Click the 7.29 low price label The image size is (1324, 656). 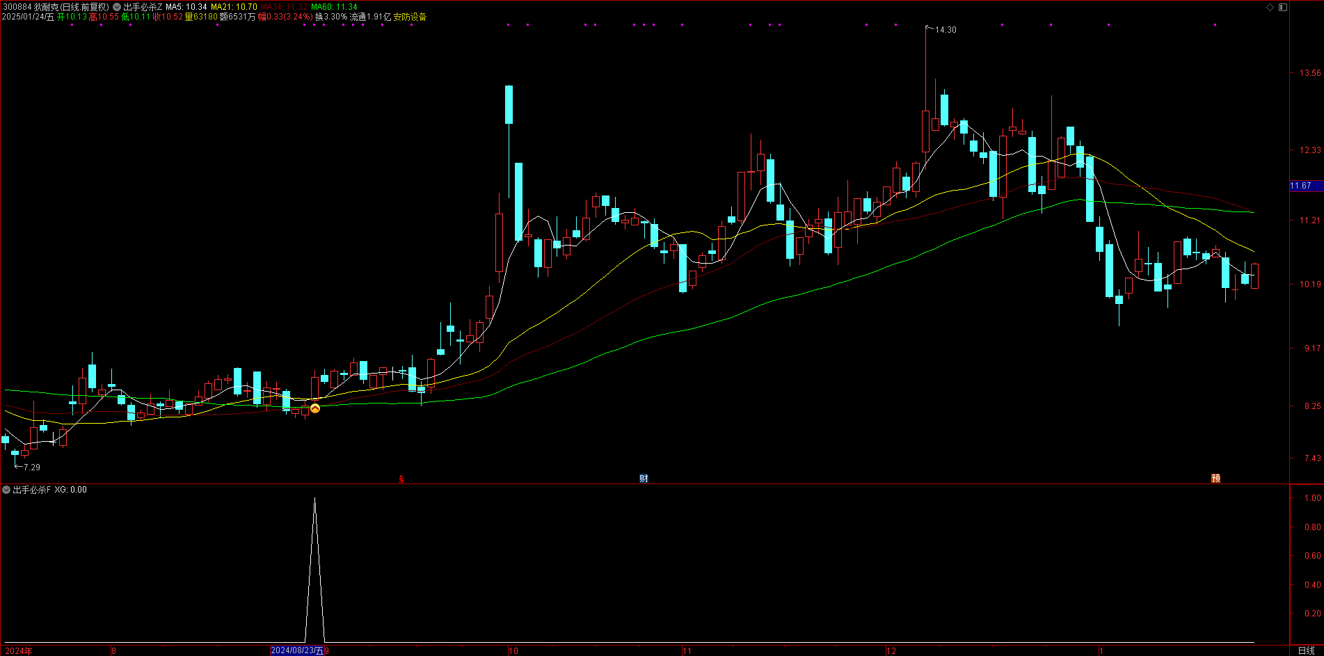point(32,467)
